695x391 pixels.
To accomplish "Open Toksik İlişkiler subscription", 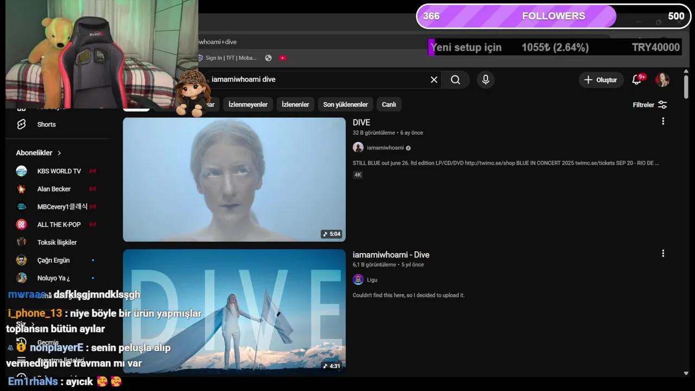I will point(57,242).
